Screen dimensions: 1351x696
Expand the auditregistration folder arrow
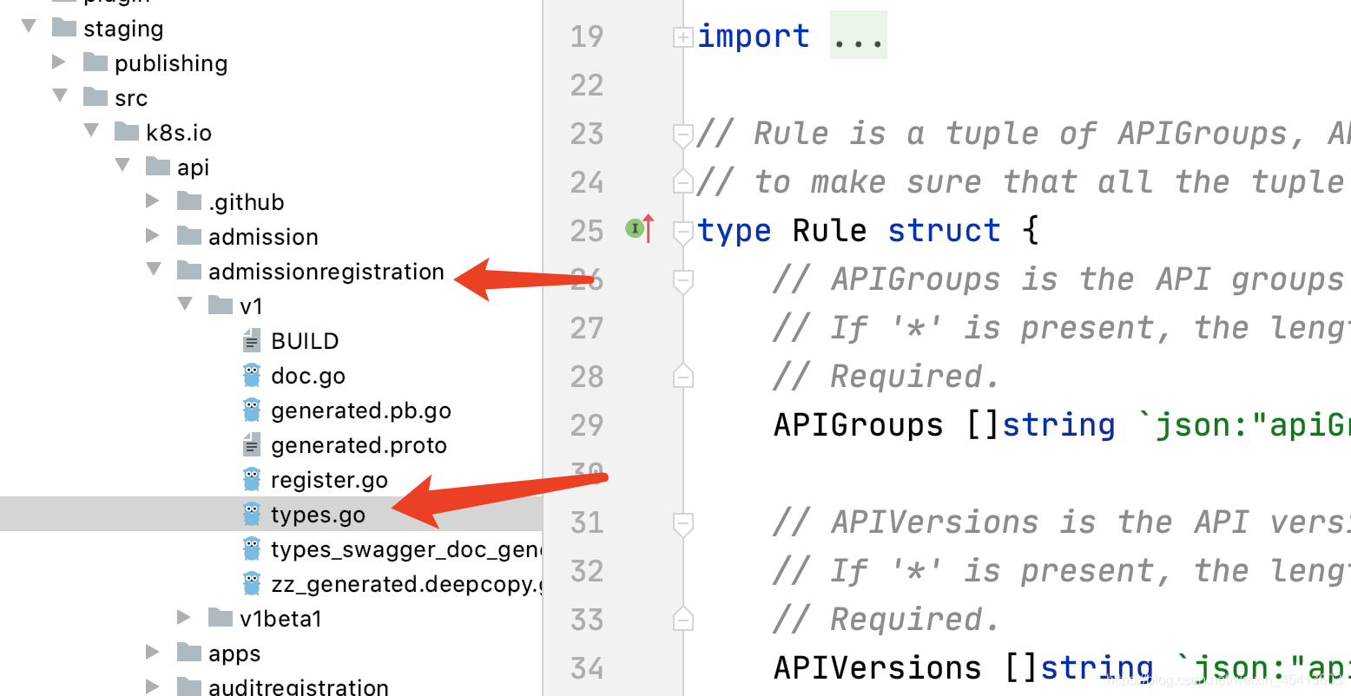153,686
